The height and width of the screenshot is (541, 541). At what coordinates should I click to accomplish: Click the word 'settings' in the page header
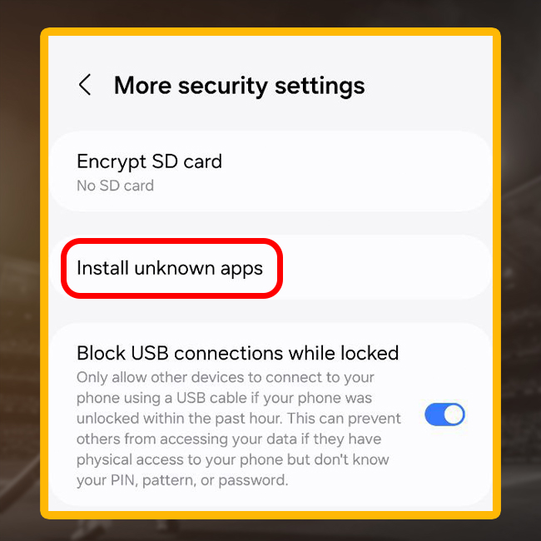(320, 86)
